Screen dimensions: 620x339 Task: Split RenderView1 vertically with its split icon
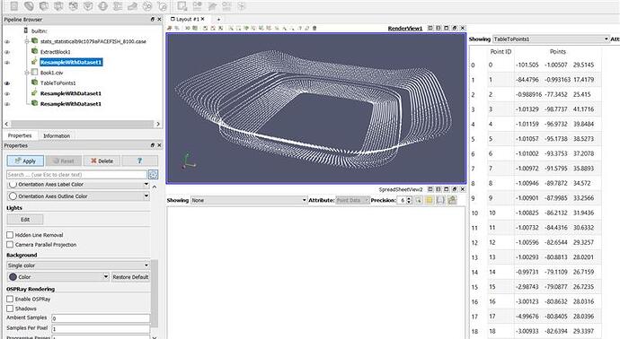[438, 29]
